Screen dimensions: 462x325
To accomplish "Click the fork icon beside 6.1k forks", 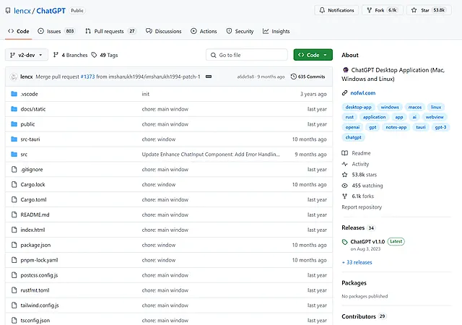I will point(344,196).
